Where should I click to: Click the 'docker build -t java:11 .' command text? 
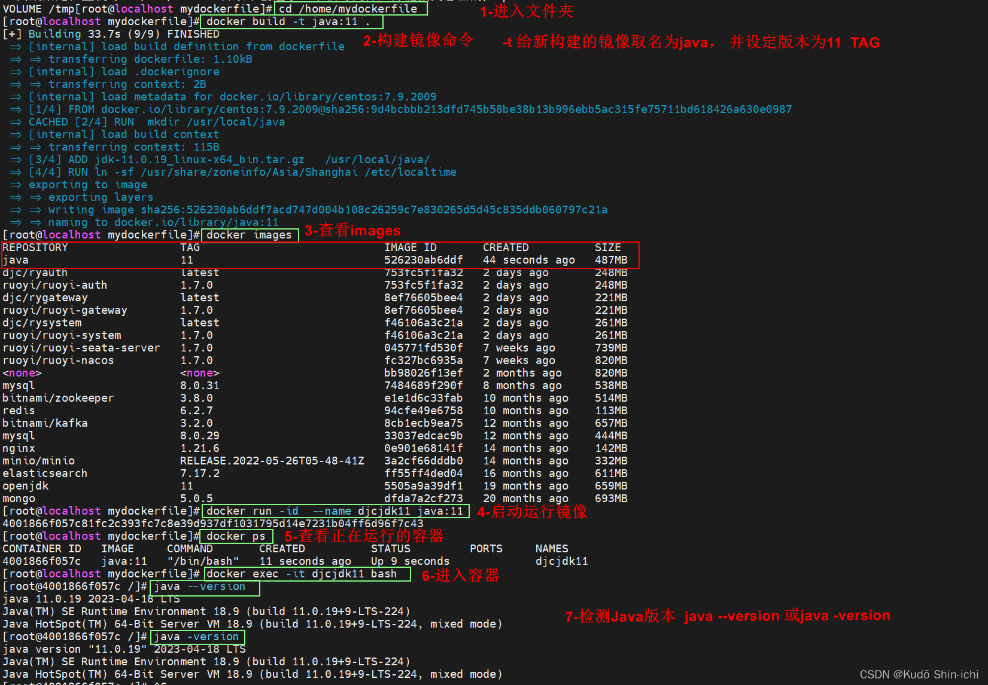288,22
